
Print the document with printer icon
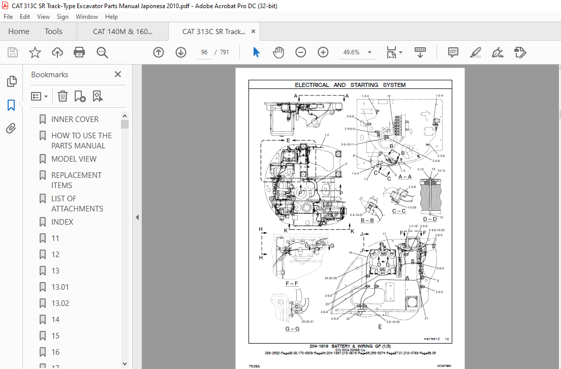(x=79, y=53)
